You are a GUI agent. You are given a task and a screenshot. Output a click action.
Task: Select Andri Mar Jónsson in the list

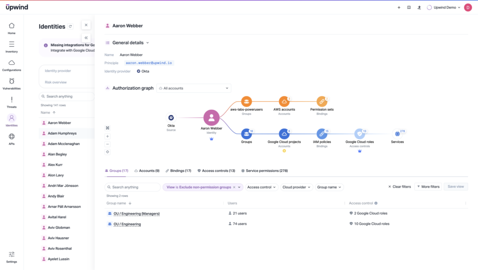63,186
